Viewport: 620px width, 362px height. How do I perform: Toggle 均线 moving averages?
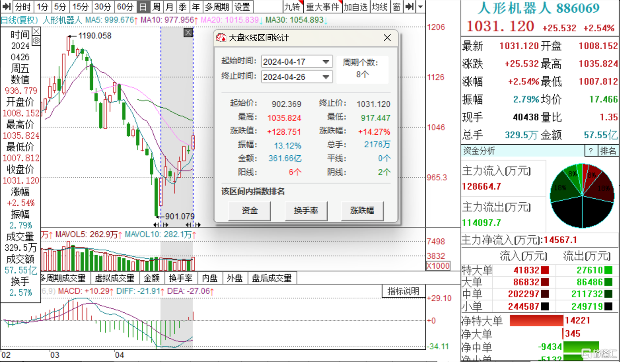click(380, 7)
